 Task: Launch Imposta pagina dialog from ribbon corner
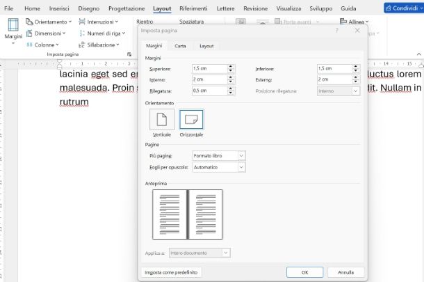point(129,54)
